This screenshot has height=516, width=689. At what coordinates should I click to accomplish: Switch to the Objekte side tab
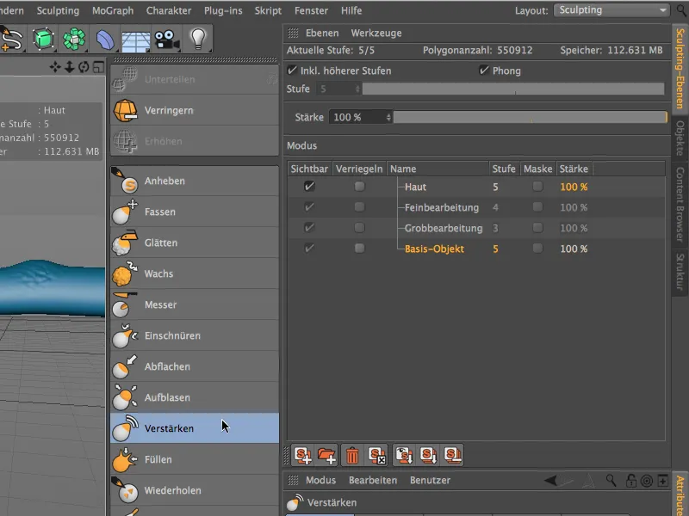tap(680, 138)
